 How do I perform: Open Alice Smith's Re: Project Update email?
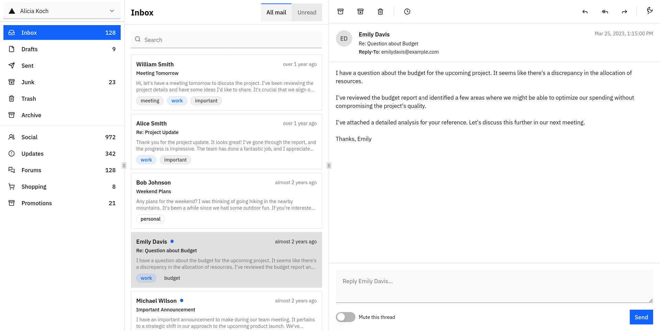(227, 142)
